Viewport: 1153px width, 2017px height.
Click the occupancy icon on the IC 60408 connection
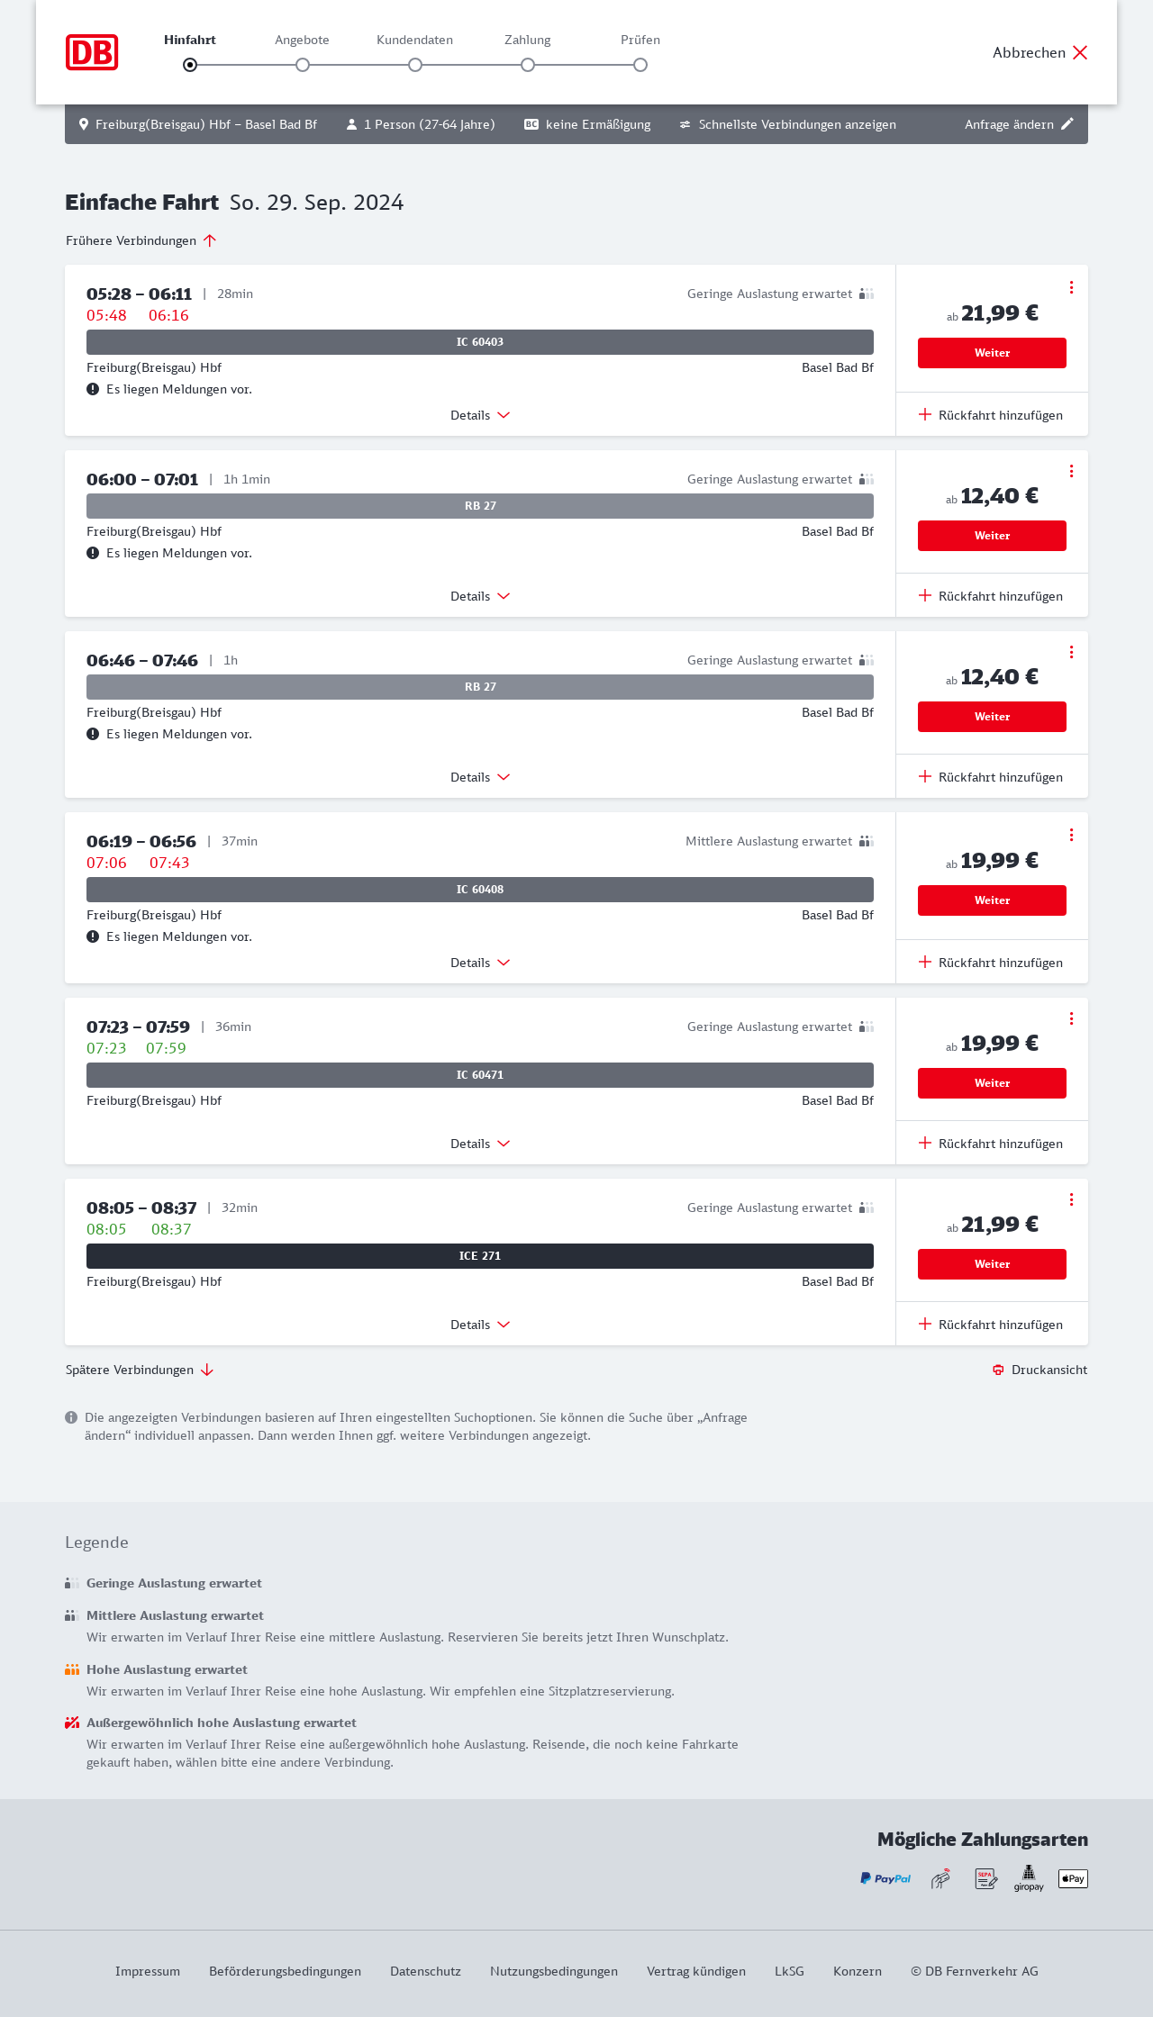[x=867, y=841]
